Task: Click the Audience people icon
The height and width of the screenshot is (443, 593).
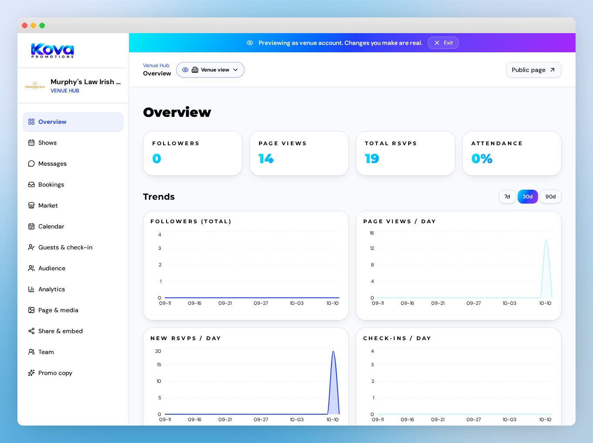Action: [31, 268]
